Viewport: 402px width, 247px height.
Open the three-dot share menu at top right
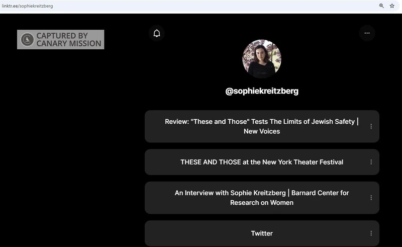pos(367,33)
